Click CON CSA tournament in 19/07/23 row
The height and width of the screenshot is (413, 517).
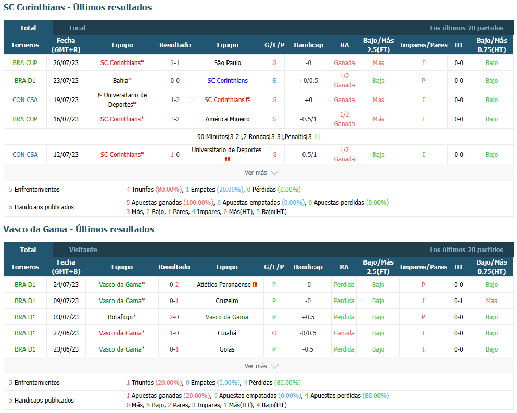pyautogui.click(x=25, y=99)
